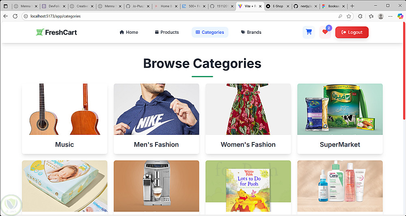Switch to the E-Shop browser tab

pos(276,6)
